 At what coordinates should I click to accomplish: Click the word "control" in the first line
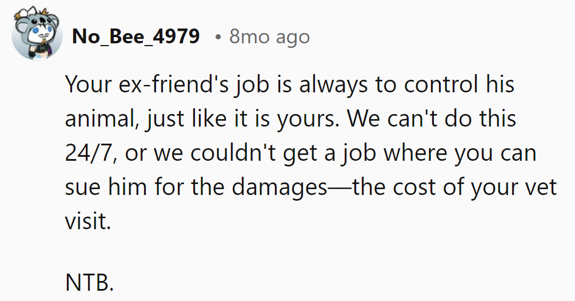point(441,86)
